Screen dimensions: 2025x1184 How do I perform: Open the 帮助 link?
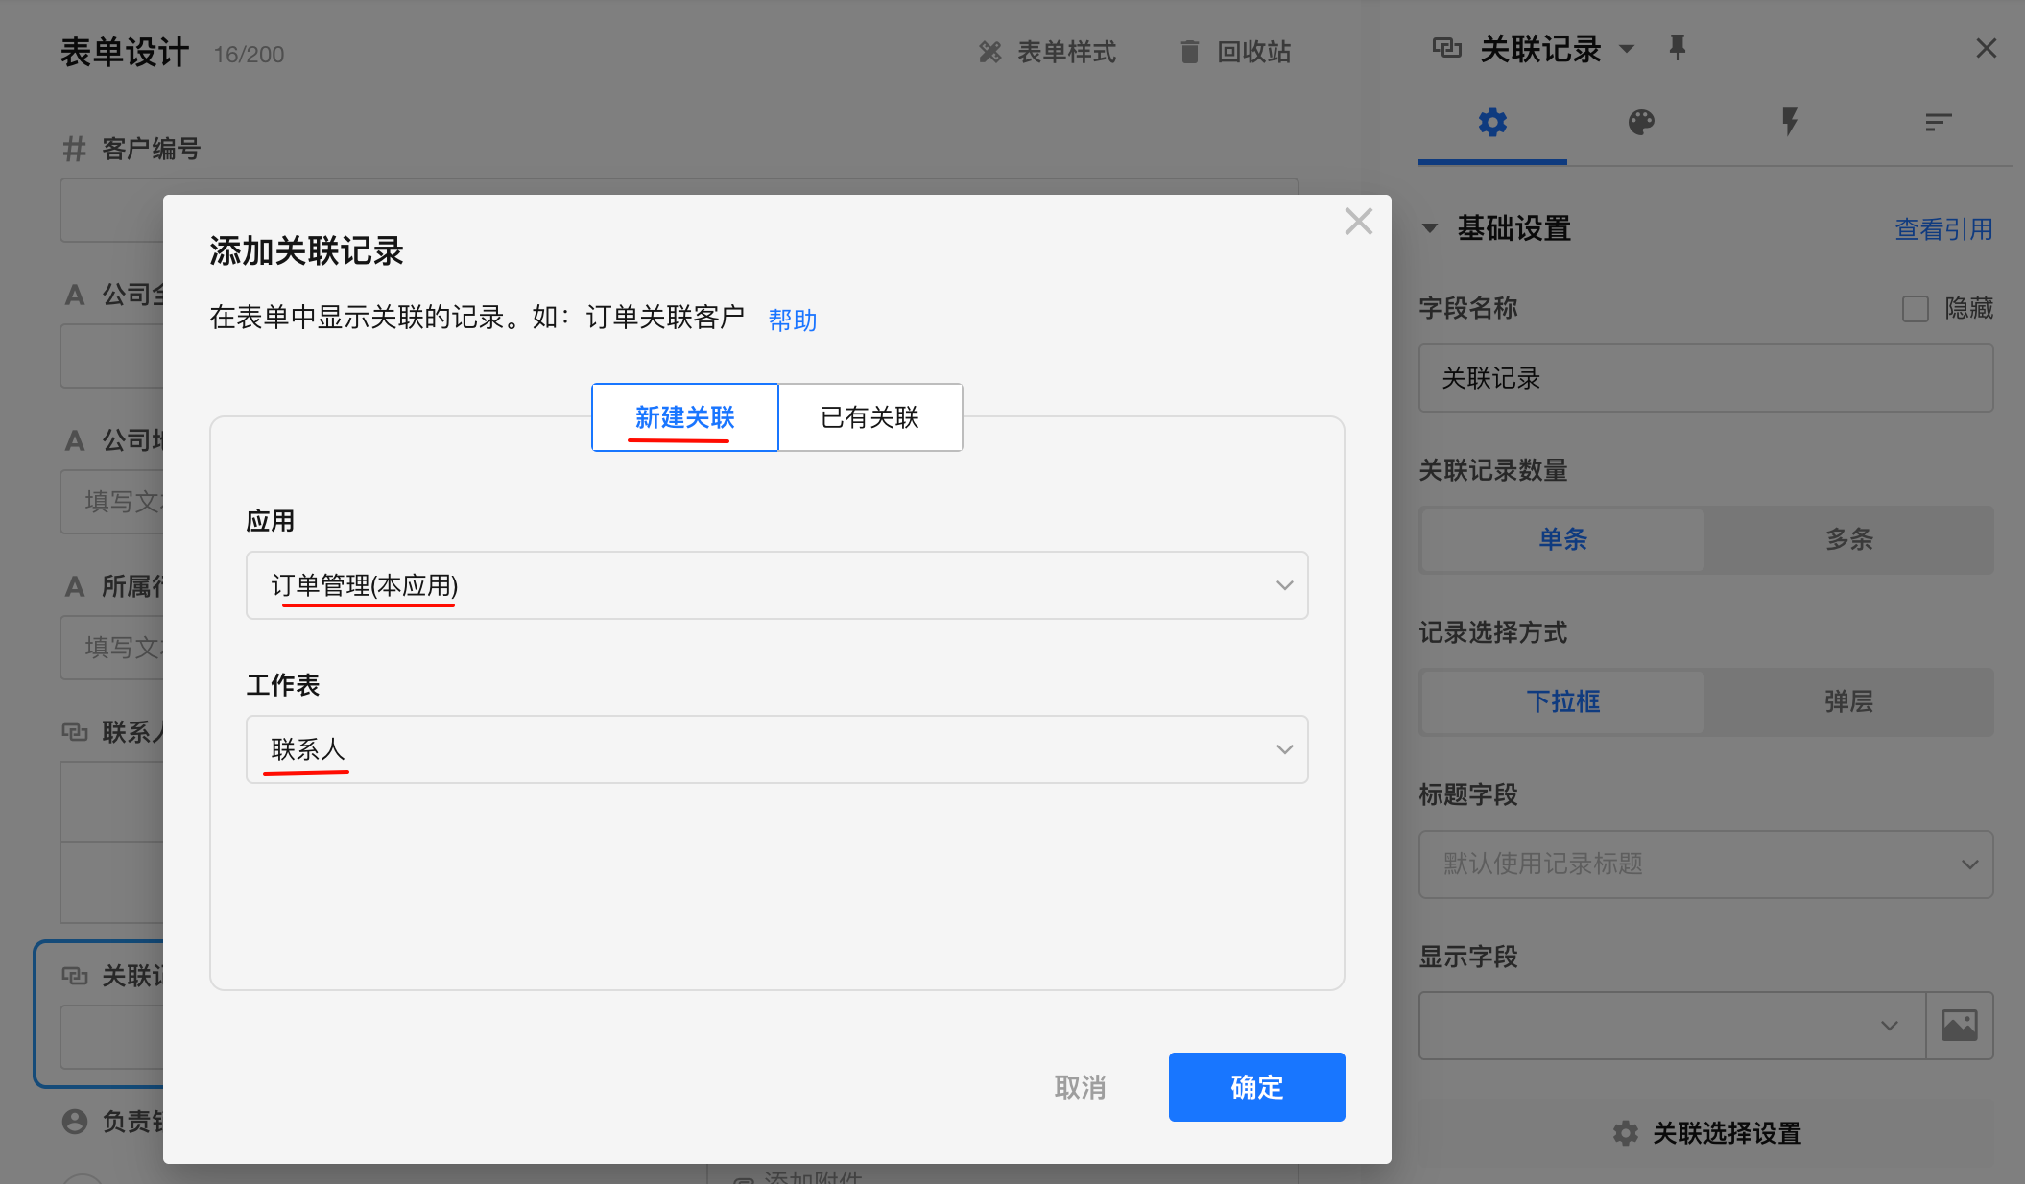click(792, 320)
